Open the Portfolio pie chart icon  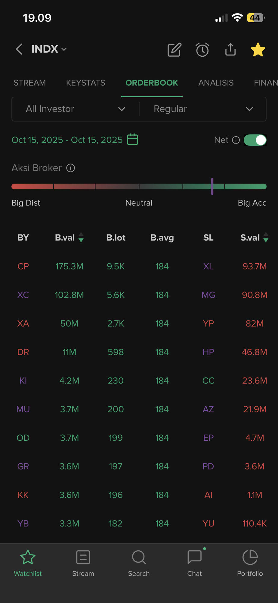coord(250,557)
